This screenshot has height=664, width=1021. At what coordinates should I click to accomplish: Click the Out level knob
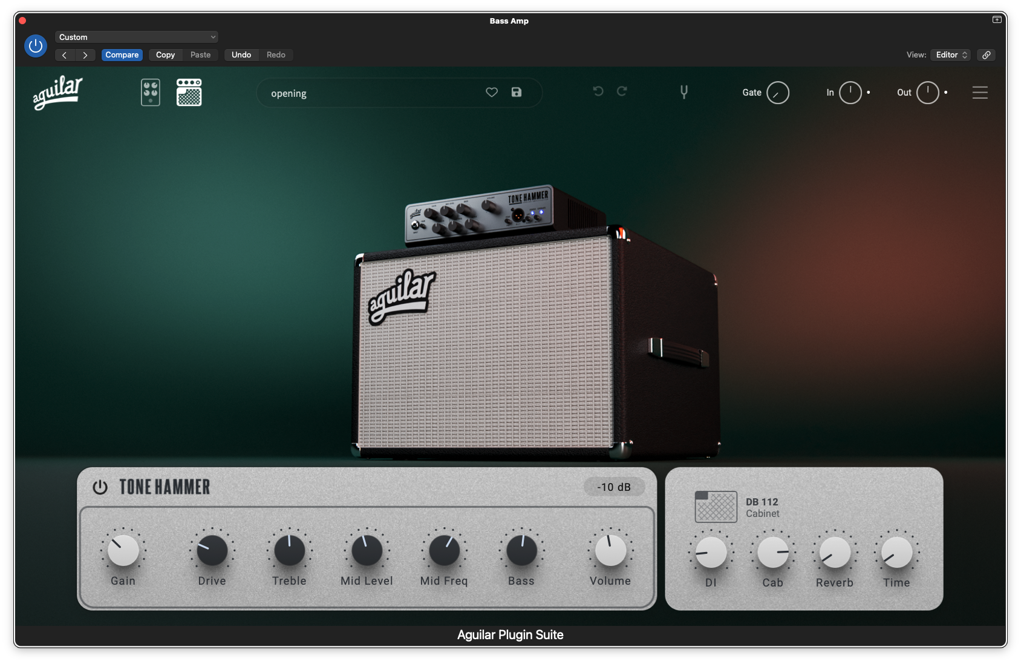928,93
